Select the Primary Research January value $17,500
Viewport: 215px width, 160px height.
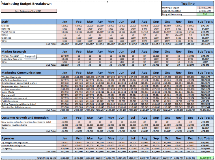point(64,56)
